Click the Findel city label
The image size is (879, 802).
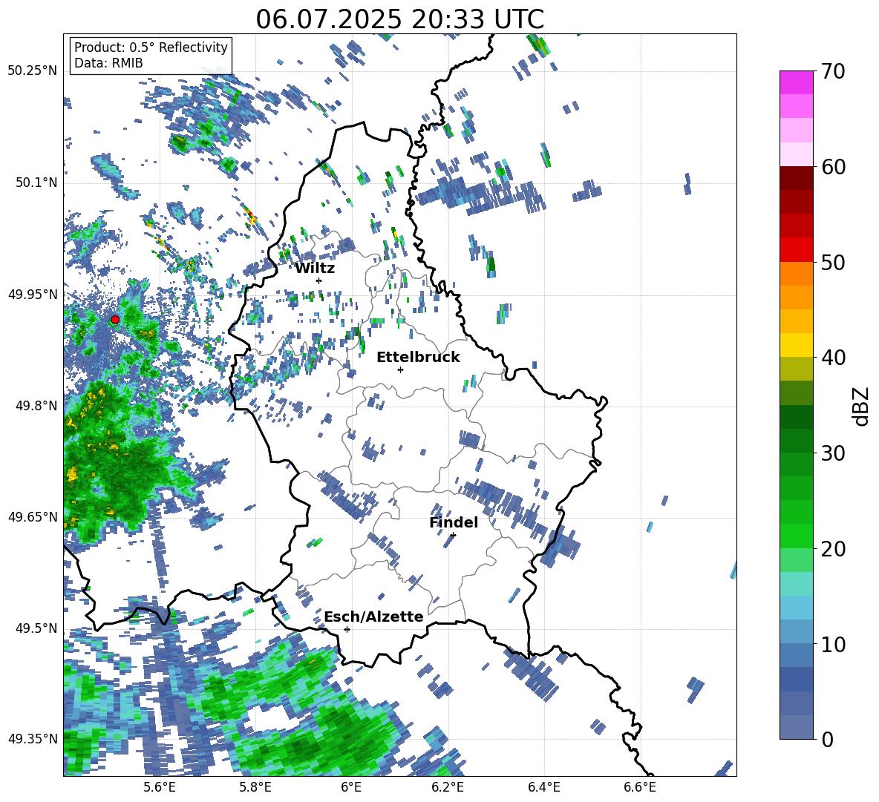coord(454,522)
